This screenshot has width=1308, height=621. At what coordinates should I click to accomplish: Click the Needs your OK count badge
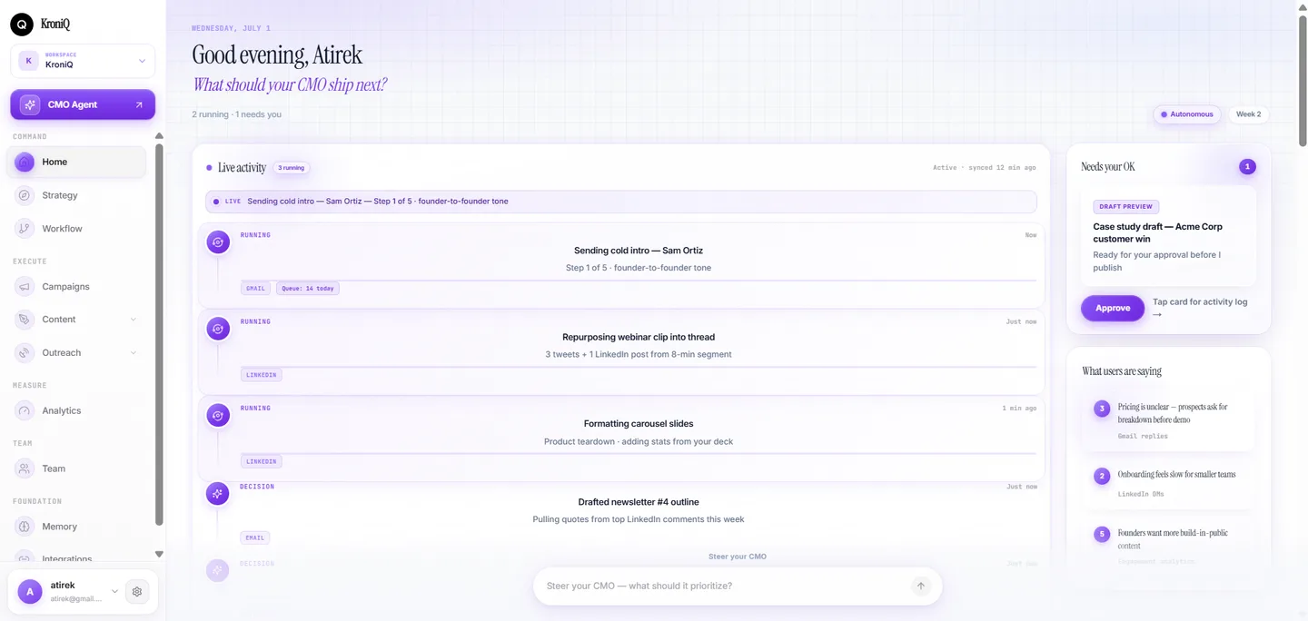[x=1247, y=167]
